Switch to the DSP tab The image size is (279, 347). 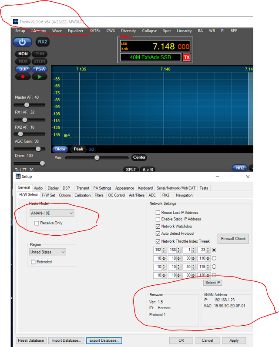click(66, 188)
